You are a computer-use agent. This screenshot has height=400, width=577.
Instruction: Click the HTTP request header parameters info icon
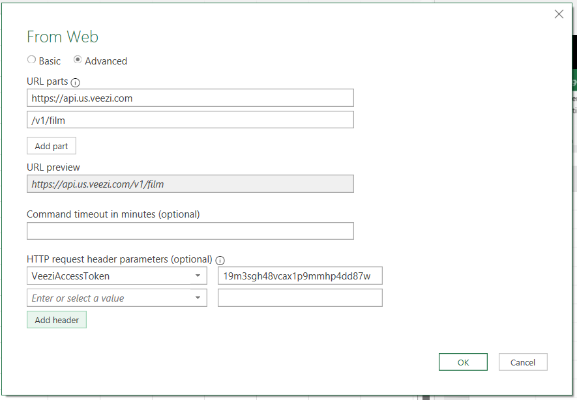(220, 260)
